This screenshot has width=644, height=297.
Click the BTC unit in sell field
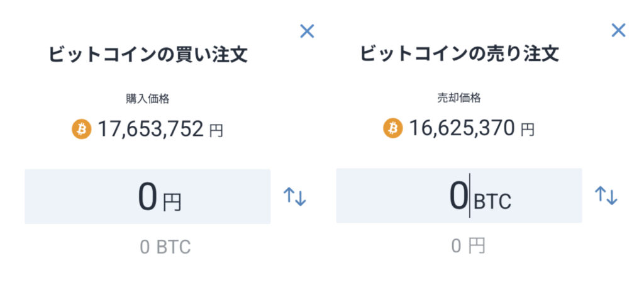click(x=492, y=202)
